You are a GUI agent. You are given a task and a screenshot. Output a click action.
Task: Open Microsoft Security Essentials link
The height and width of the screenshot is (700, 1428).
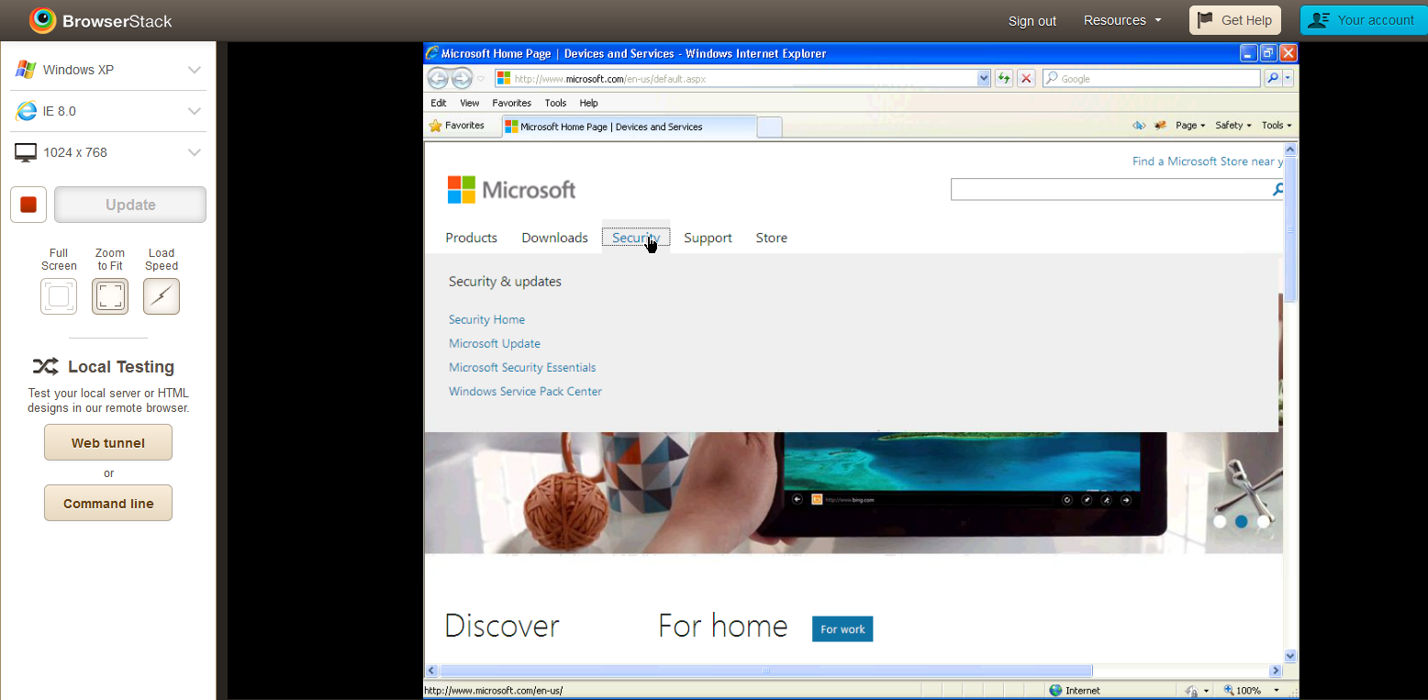[522, 367]
